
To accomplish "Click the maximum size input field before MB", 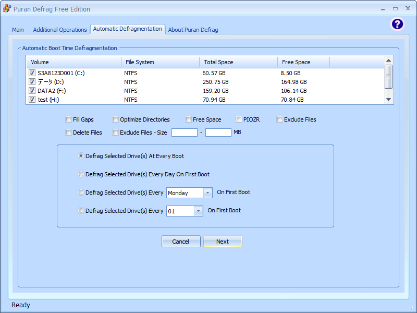I will pos(218,133).
